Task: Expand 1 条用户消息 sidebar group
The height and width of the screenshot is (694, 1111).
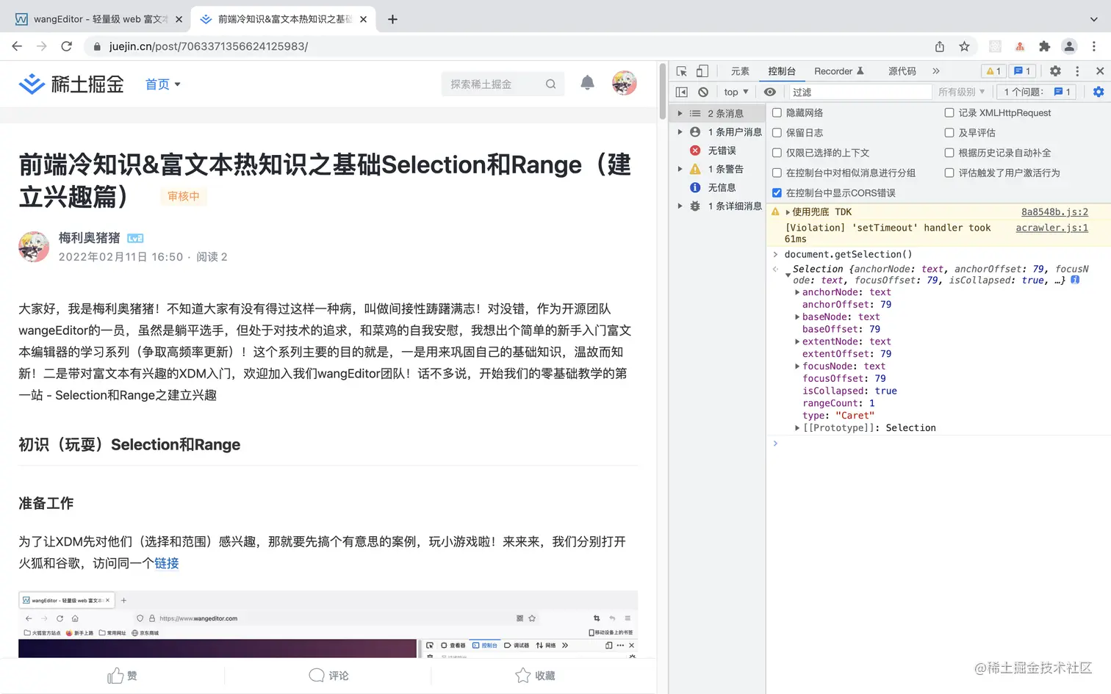Action: (x=680, y=132)
